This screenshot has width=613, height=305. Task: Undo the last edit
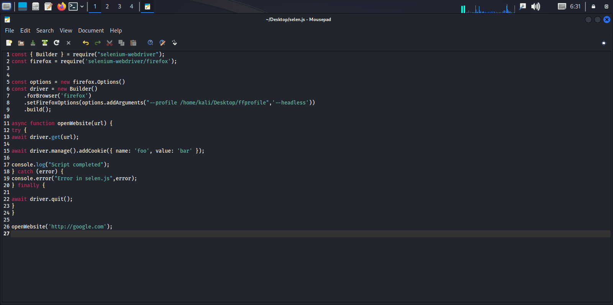pyautogui.click(x=86, y=43)
